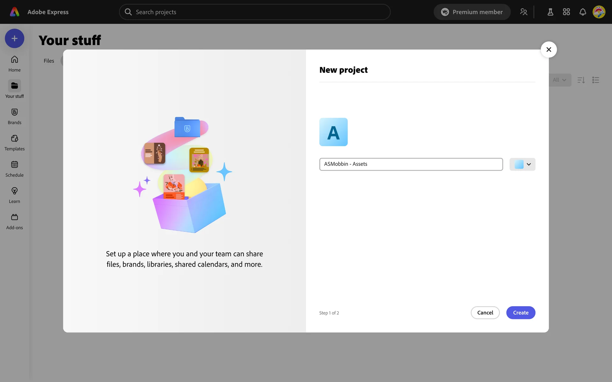Open the All filter dropdown
The height and width of the screenshot is (382, 612).
click(559, 80)
